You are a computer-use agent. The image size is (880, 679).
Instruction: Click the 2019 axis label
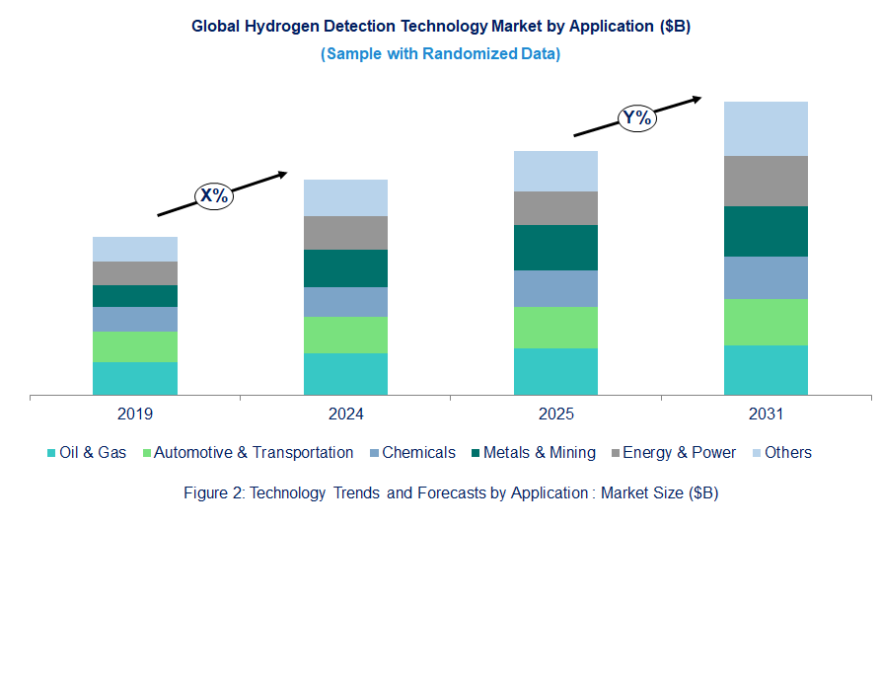(135, 415)
